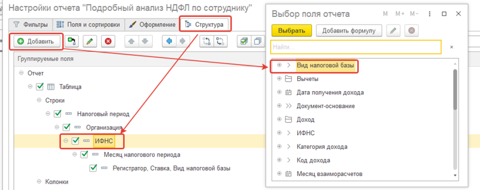Collapse the Таблица node
Viewport: 480px width, 190px height.
tap(30, 87)
